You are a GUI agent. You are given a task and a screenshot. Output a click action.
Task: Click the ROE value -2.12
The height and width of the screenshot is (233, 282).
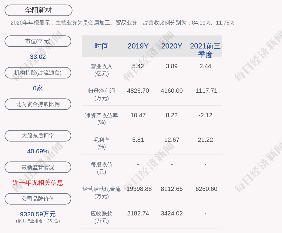pyautogui.click(x=205, y=115)
